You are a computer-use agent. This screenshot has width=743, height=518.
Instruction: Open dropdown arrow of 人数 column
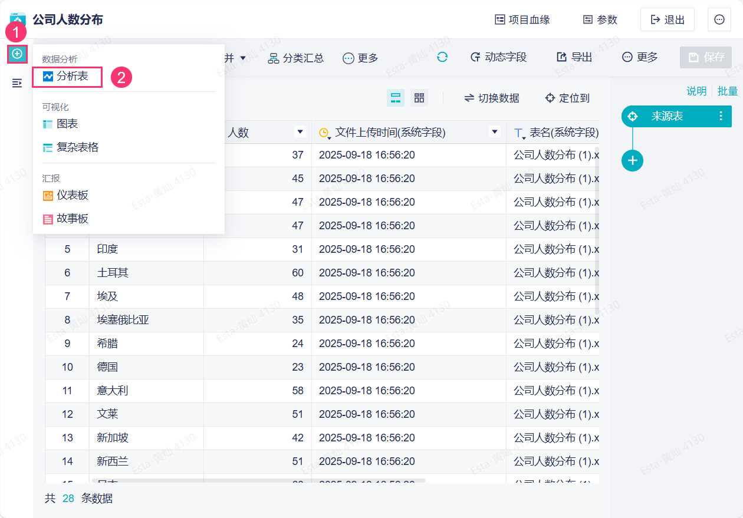pos(300,132)
